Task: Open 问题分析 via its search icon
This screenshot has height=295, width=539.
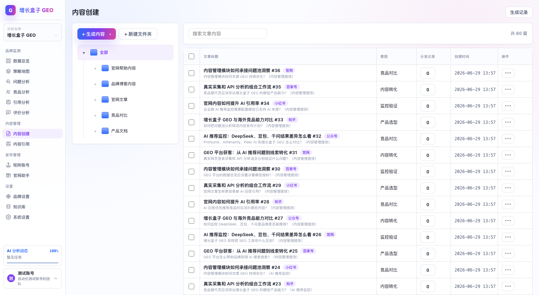Action: 8,82
